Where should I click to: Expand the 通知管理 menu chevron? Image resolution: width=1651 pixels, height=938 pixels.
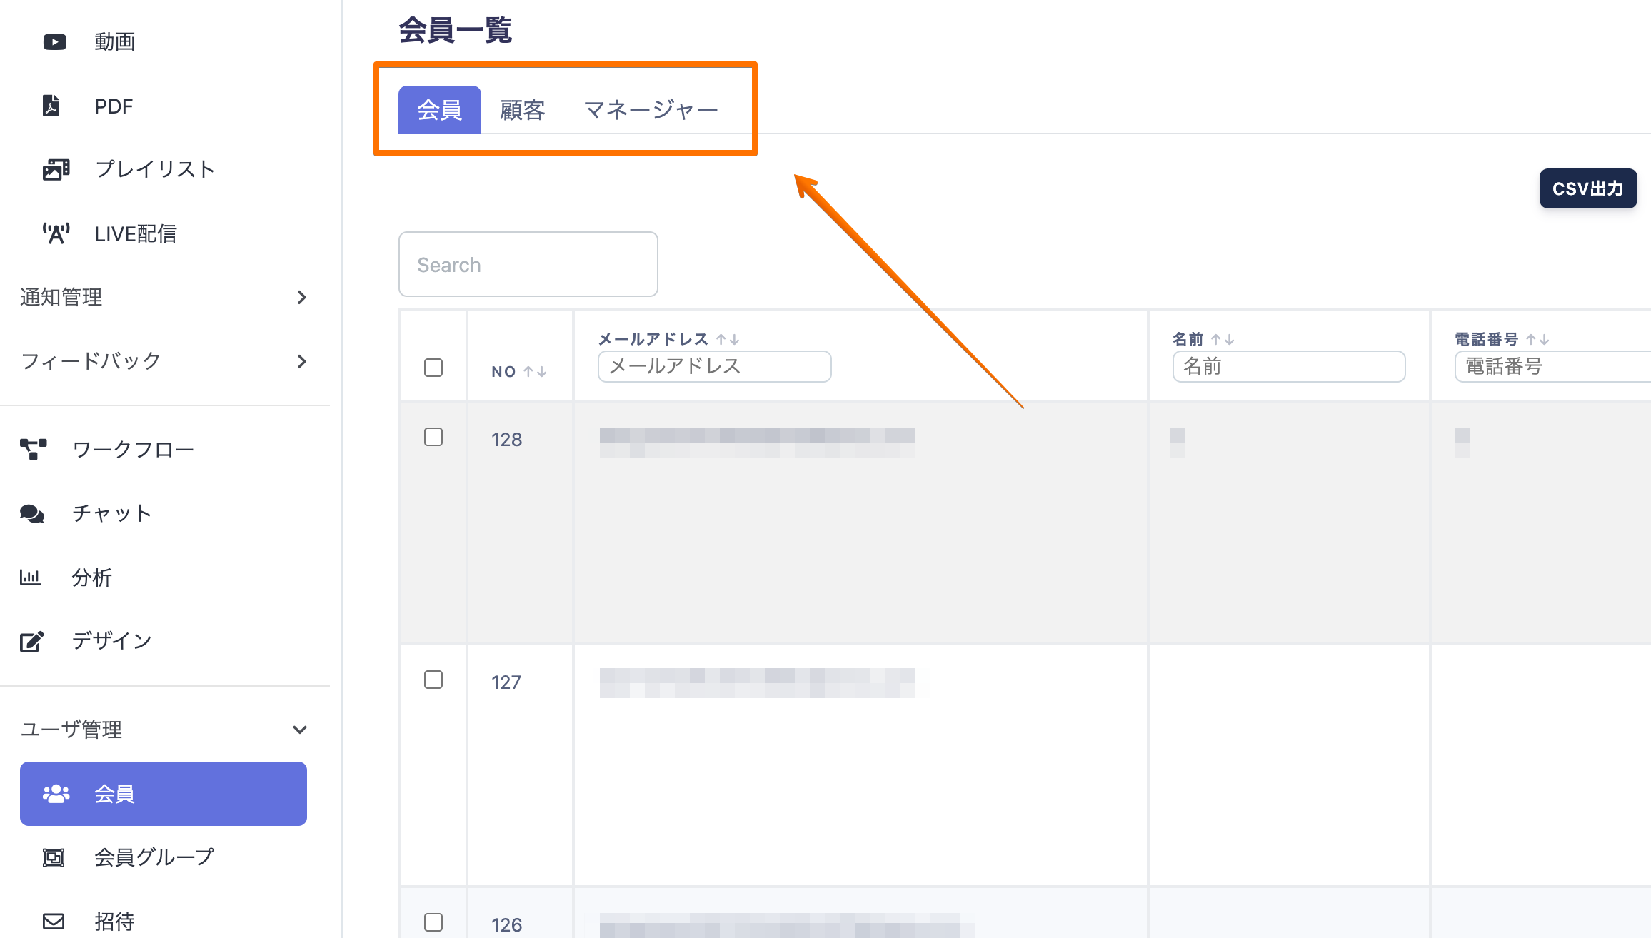tap(301, 297)
